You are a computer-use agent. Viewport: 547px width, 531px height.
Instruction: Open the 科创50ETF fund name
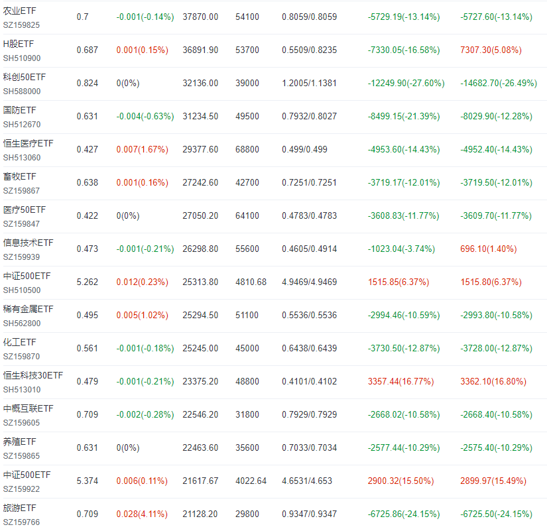click(25, 77)
